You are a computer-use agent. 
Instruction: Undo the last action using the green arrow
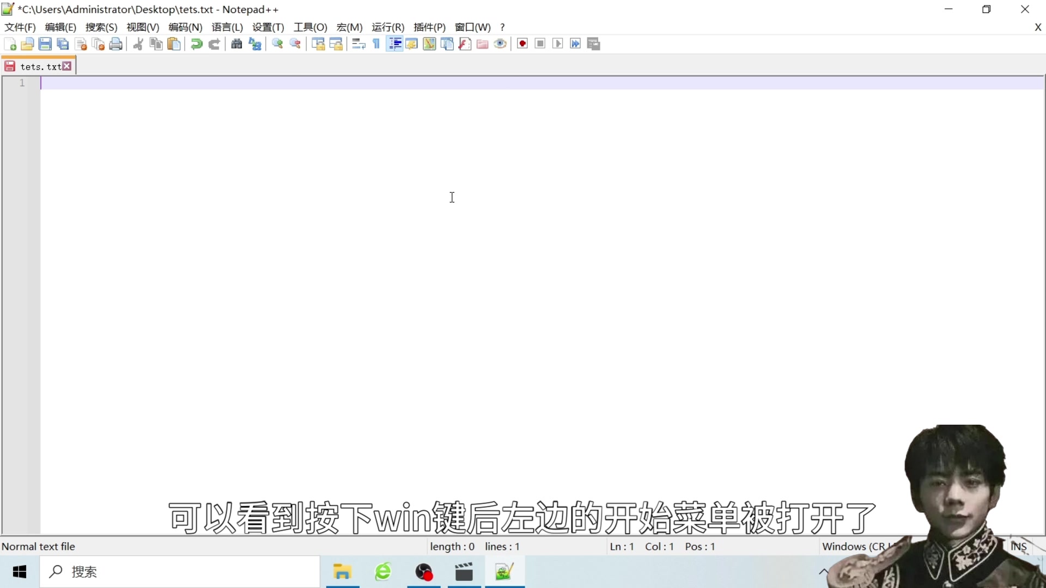(196, 44)
